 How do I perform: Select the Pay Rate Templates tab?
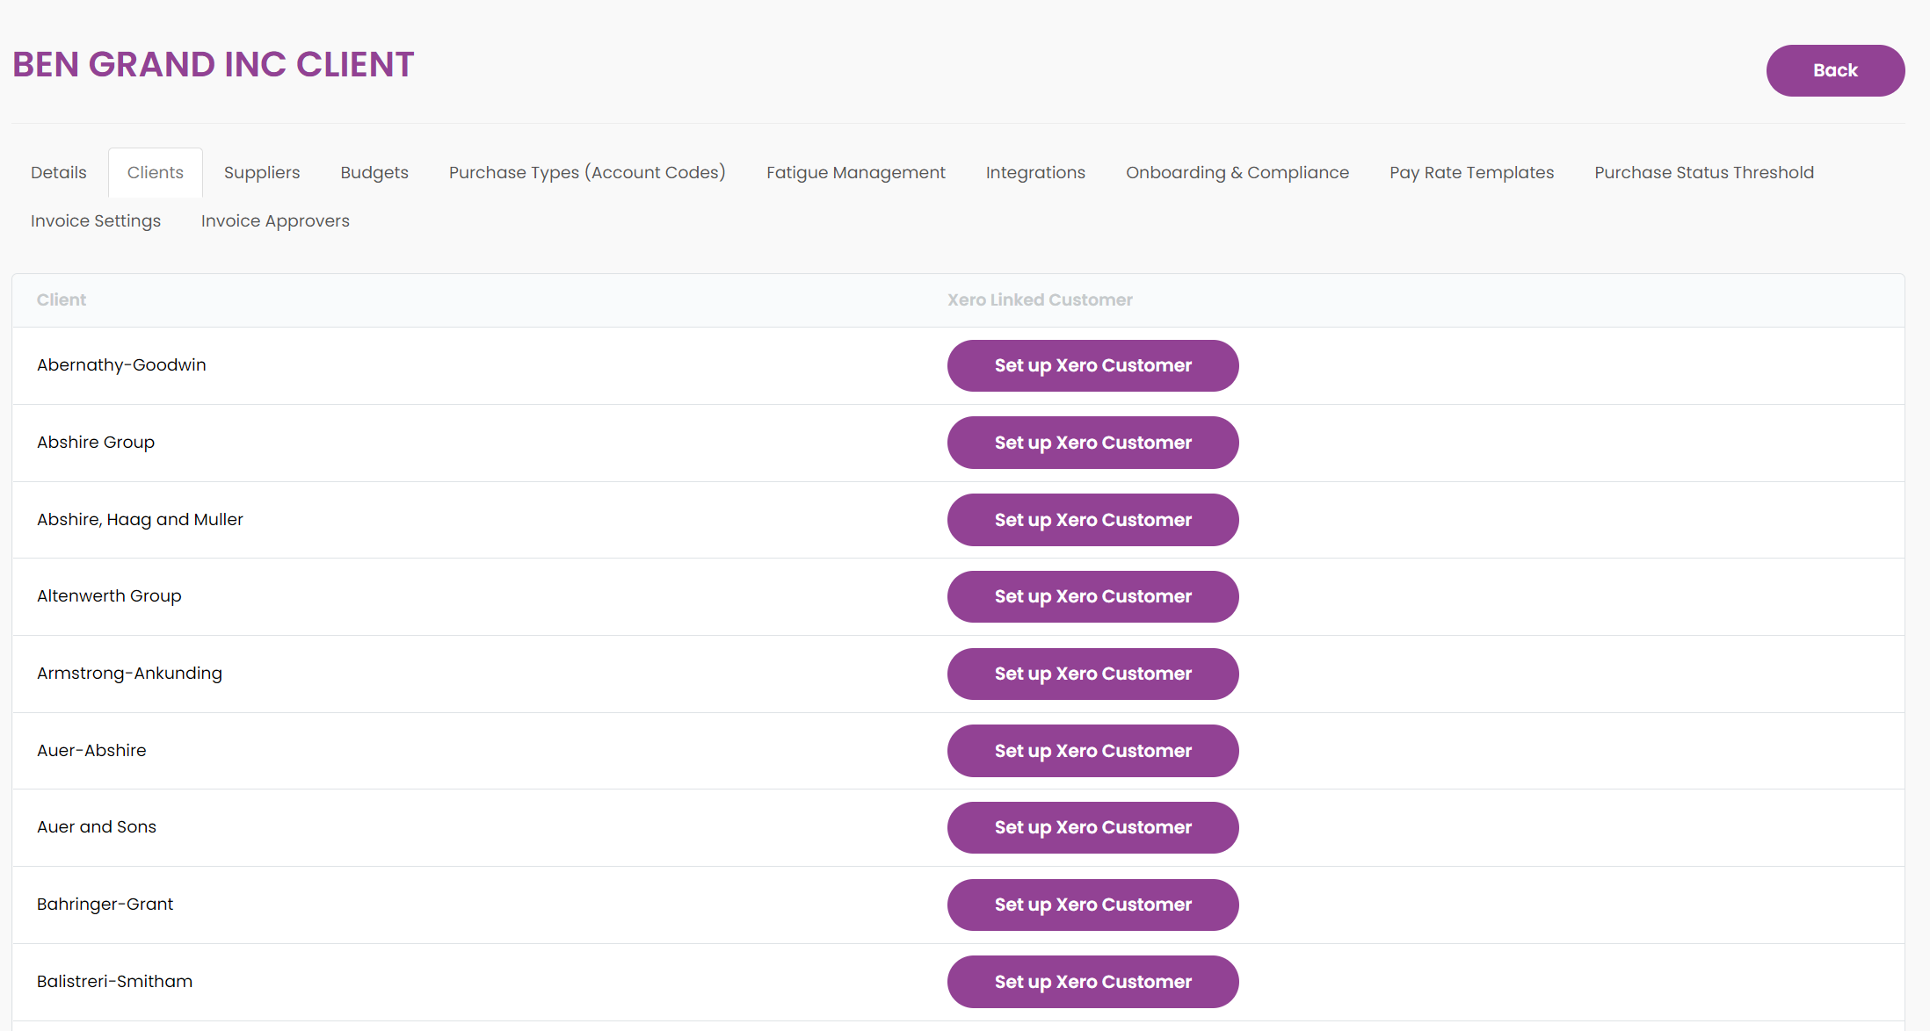(1471, 172)
